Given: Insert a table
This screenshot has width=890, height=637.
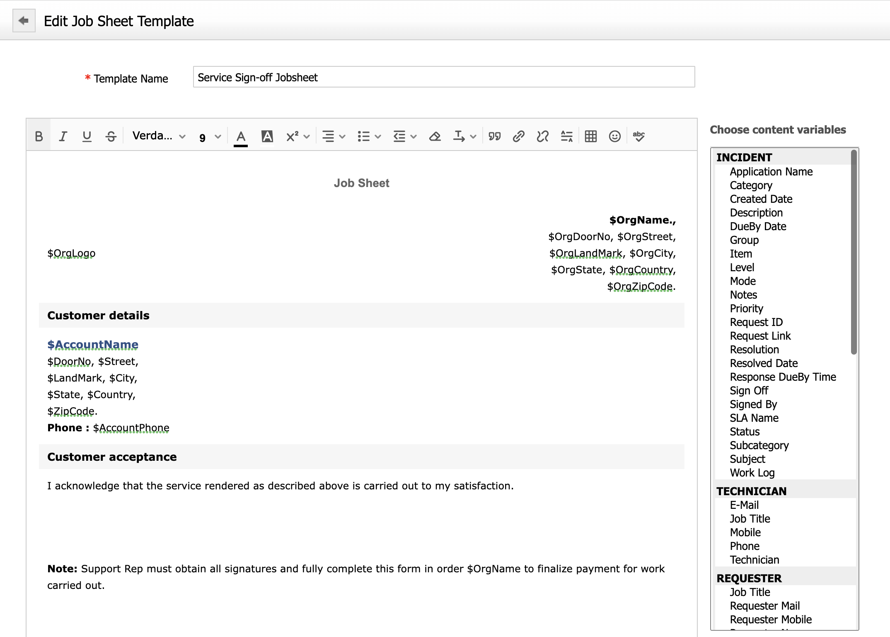Looking at the screenshot, I should pos(591,136).
